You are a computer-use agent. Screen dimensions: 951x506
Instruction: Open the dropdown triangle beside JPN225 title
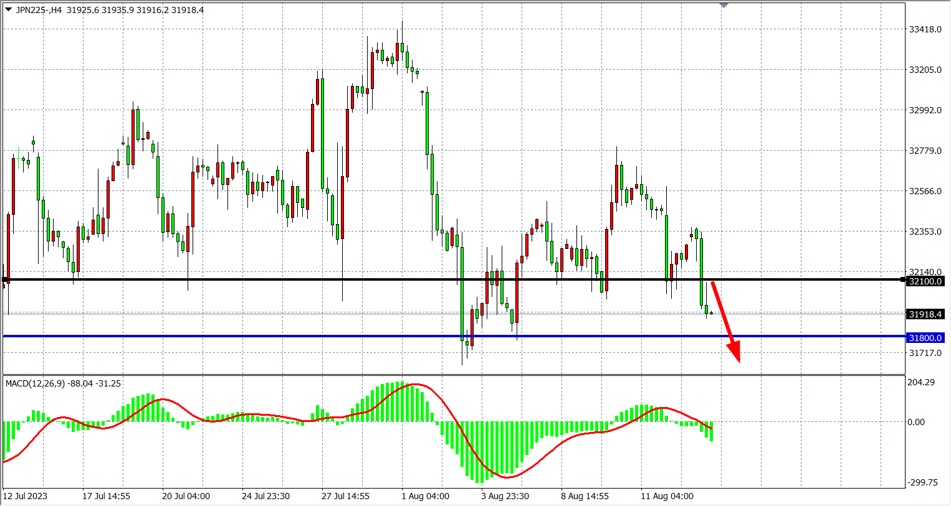[8, 9]
